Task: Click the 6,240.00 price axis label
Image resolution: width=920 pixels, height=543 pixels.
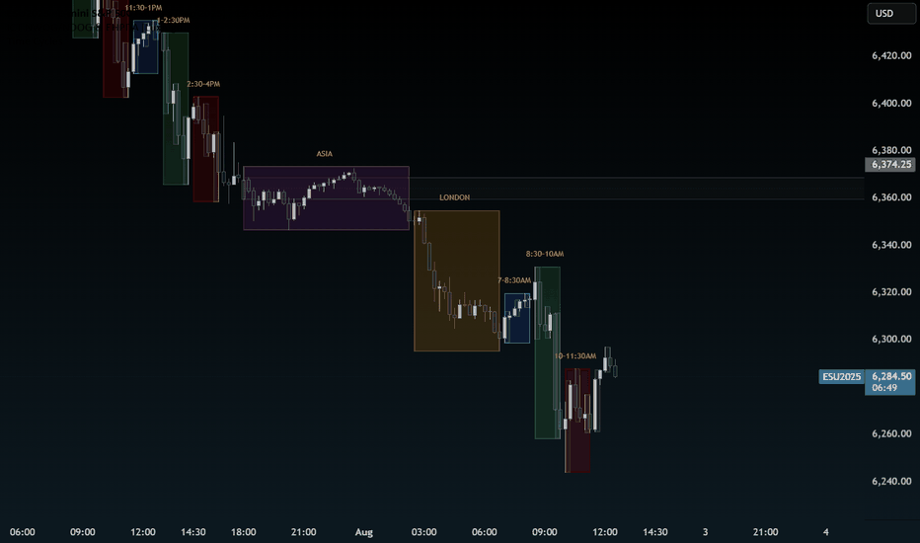Action: coord(891,482)
